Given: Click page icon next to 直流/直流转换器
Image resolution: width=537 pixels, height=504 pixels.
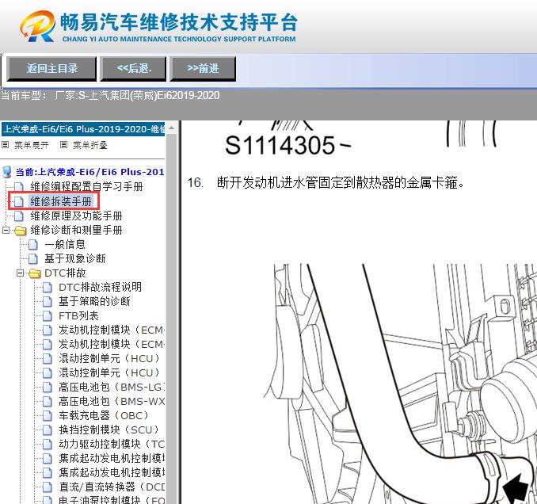Looking at the screenshot, I should tap(48, 487).
